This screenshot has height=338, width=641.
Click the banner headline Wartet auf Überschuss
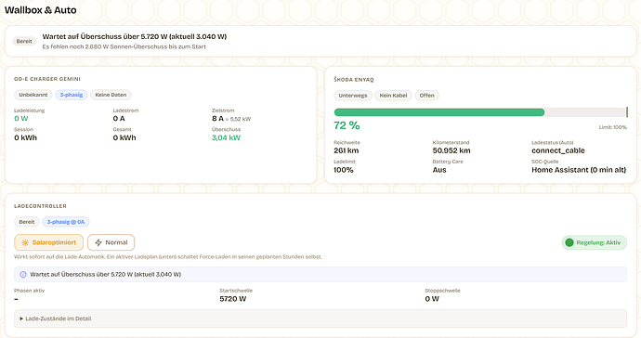(x=135, y=36)
